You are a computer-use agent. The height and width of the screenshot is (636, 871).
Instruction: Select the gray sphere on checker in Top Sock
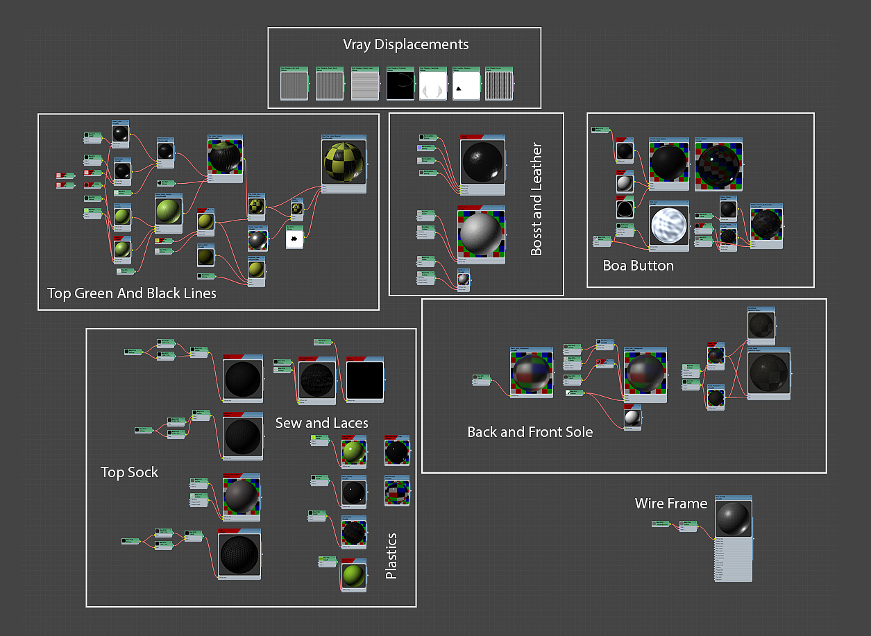point(242,497)
